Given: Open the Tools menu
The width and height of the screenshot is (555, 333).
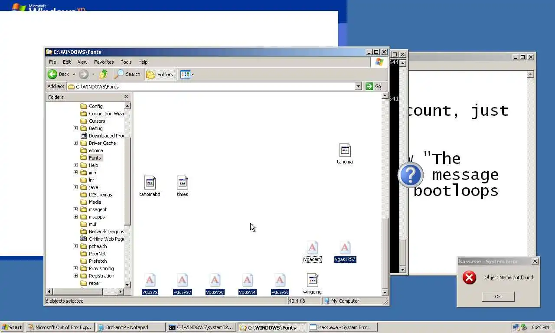Looking at the screenshot, I should [x=126, y=62].
